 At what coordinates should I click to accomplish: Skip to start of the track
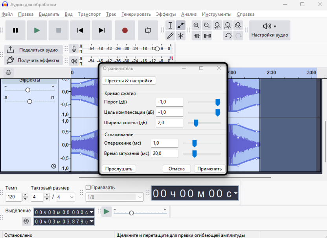[80, 31]
